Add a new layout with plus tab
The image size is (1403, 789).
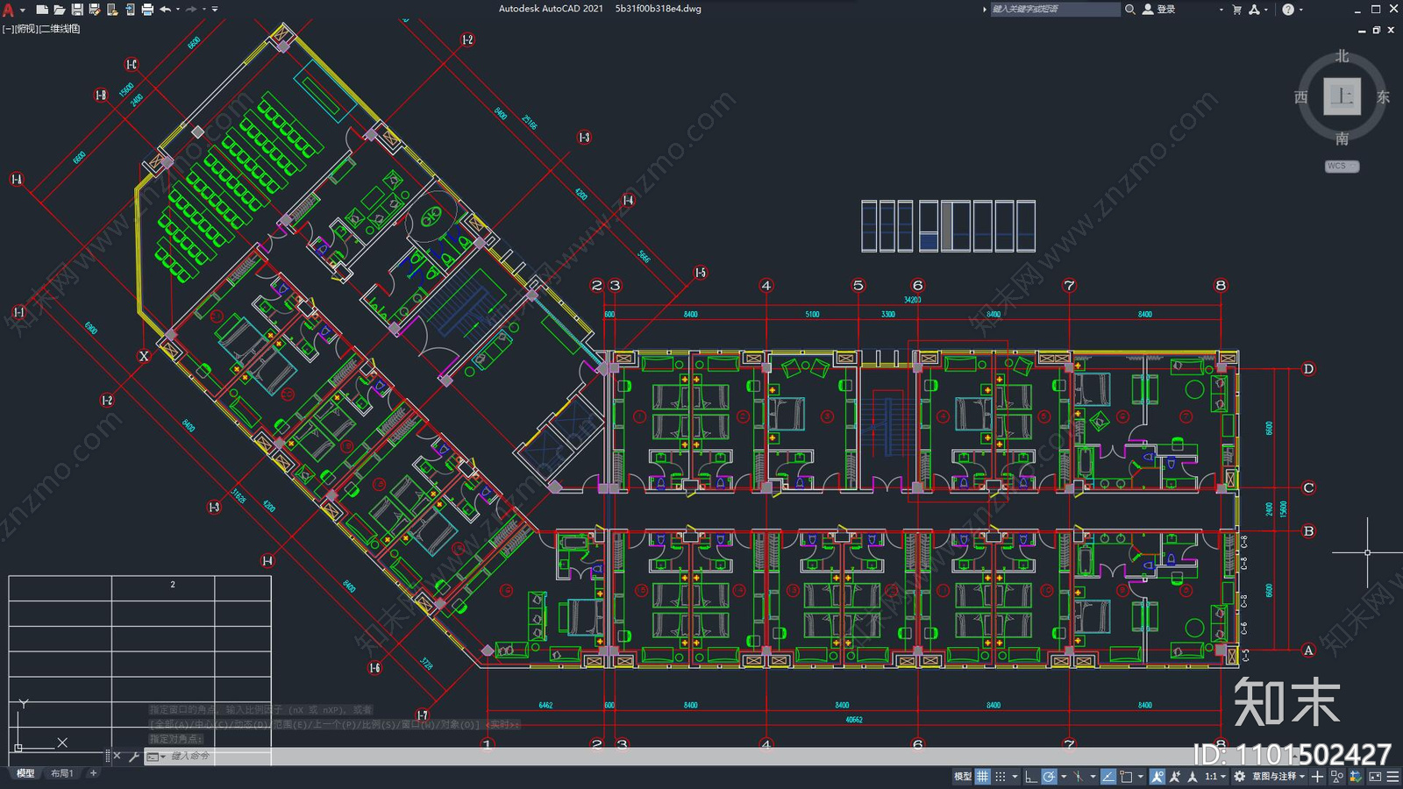tap(93, 773)
